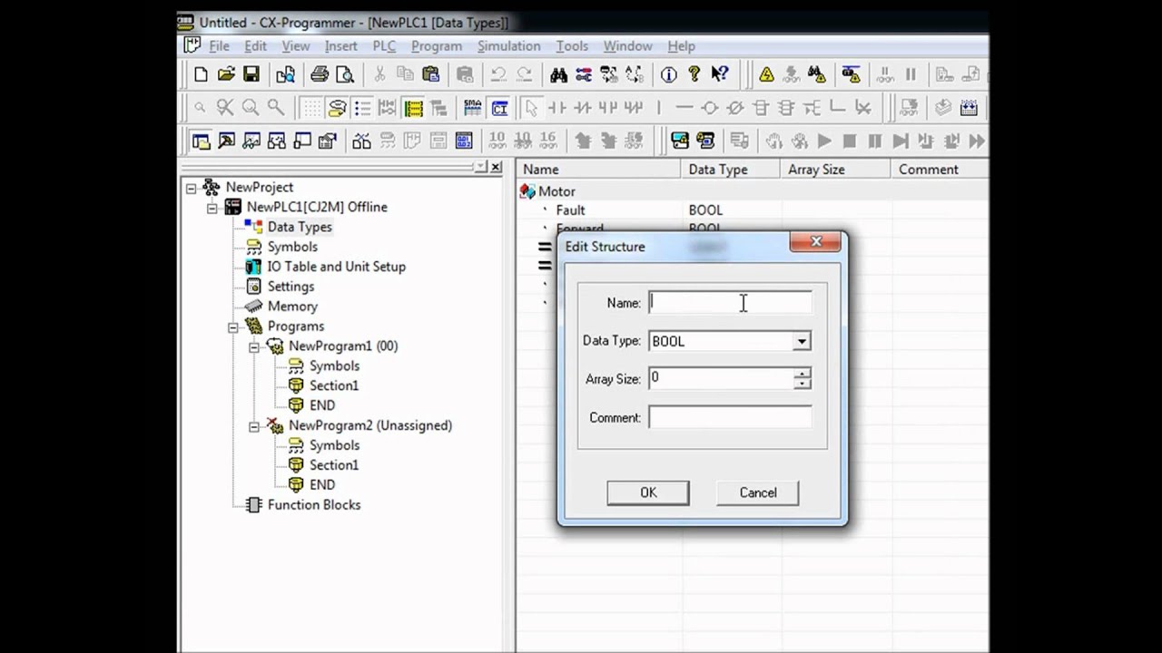This screenshot has width=1162, height=653.
Task: Open a project with the folder icon
Action: [226, 74]
